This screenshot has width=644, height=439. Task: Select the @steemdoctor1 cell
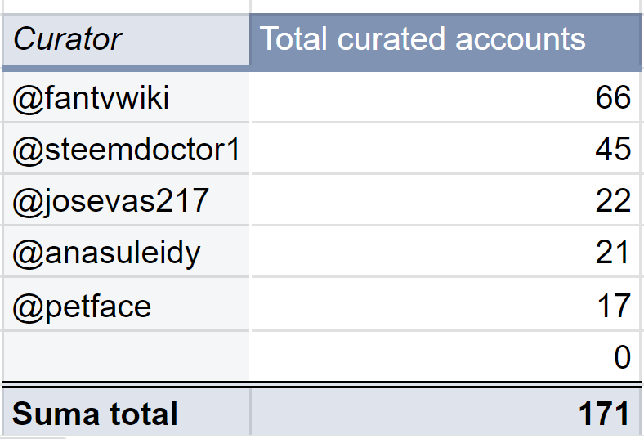pyautogui.click(x=125, y=149)
